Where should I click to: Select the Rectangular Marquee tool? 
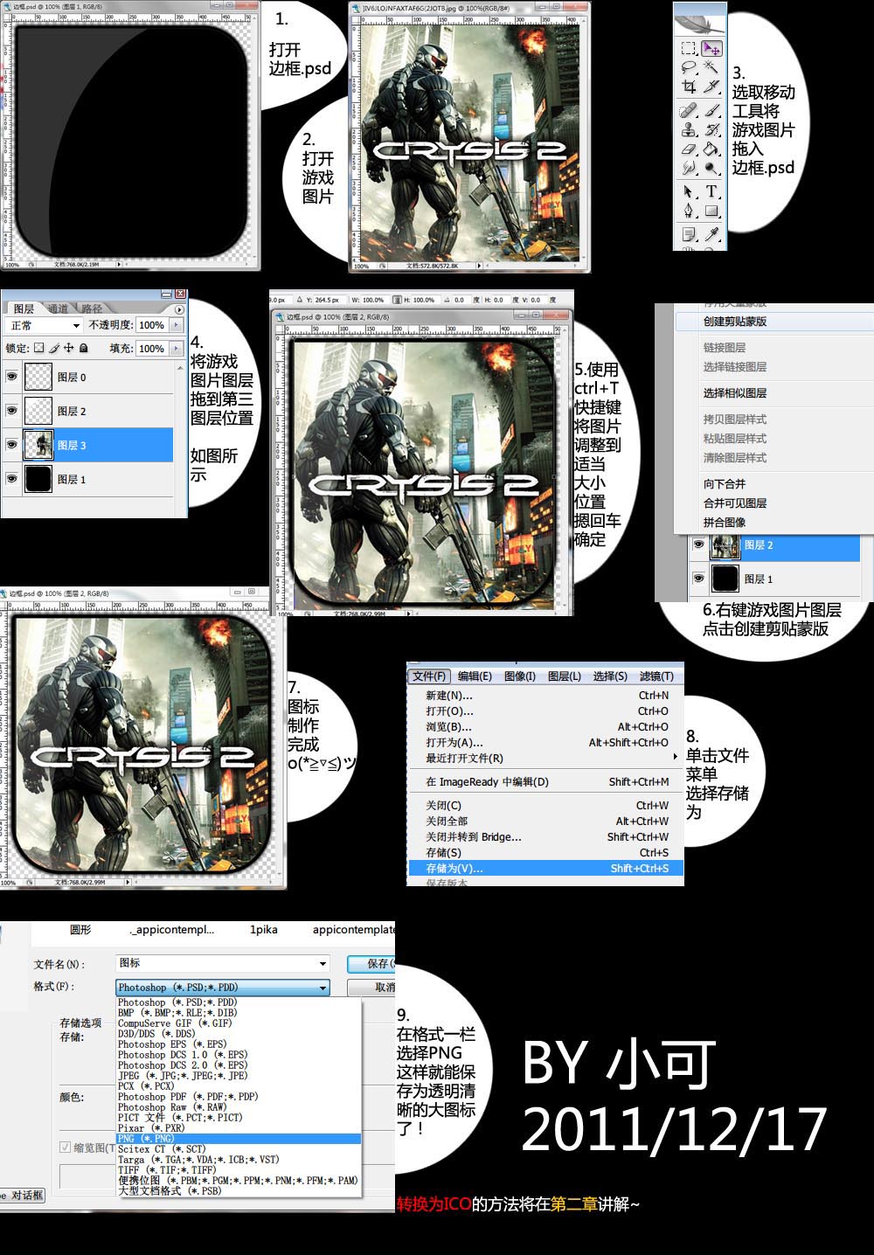point(689,48)
